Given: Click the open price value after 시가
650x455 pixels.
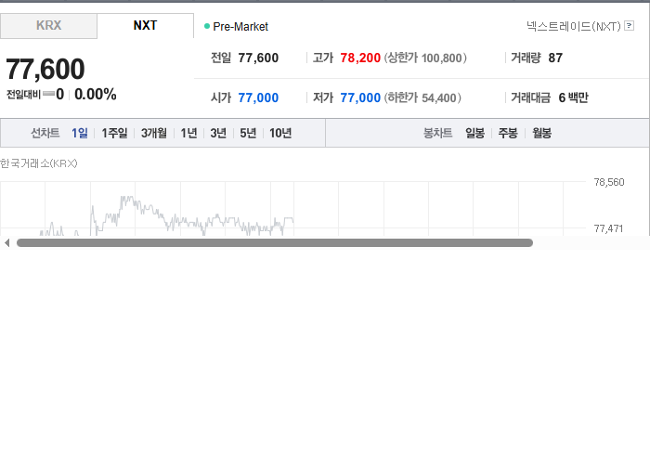Looking at the screenshot, I should point(258,97).
